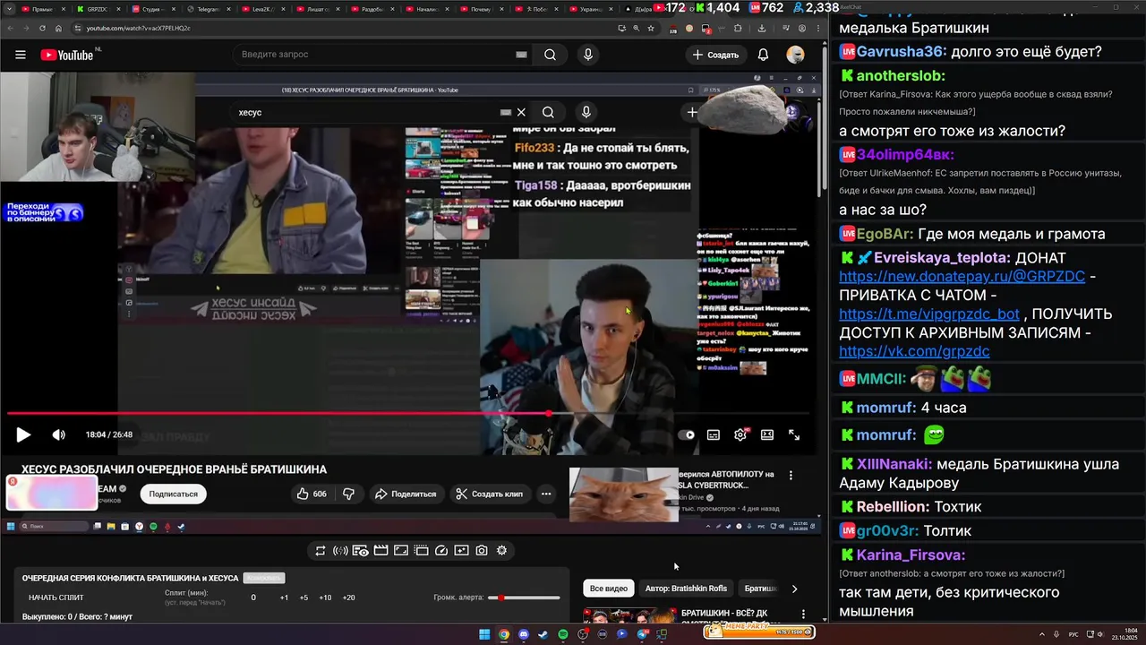Click the Gavrusha36 chat username

[900, 52]
